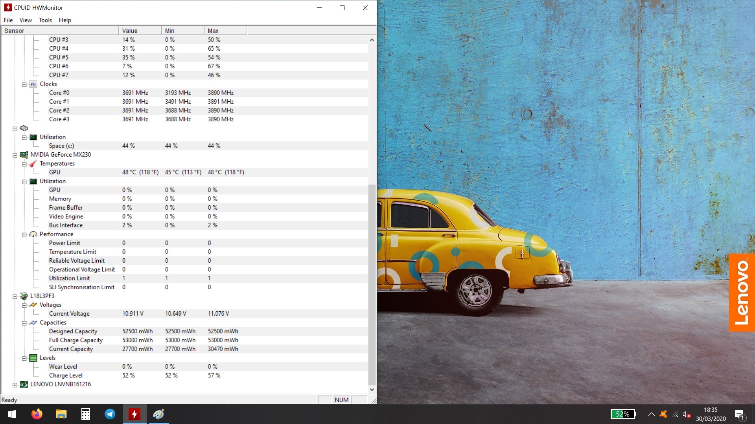The height and width of the screenshot is (424, 755).
Task: Collapse the GPU Temperatures node
Action: [24, 164]
